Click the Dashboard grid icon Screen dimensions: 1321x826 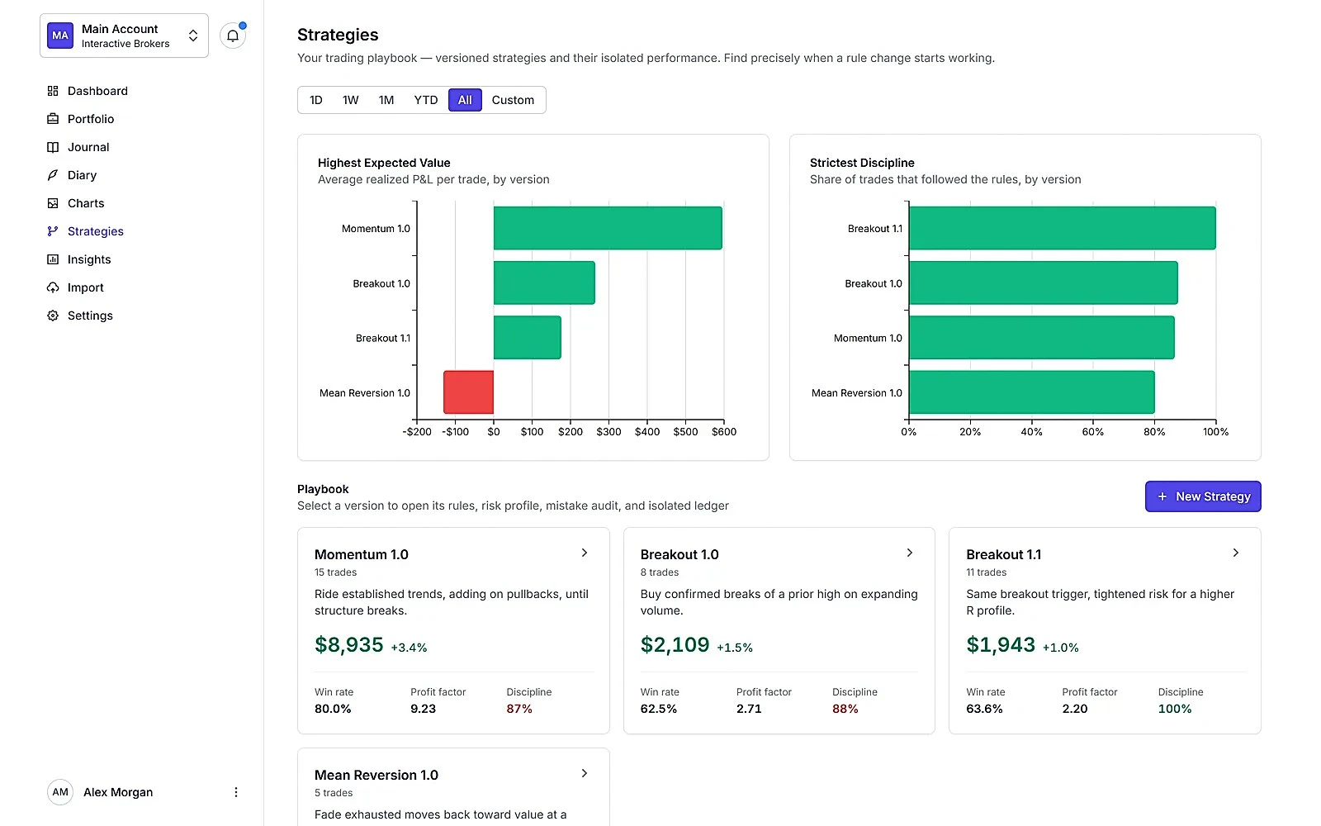pos(53,91)
